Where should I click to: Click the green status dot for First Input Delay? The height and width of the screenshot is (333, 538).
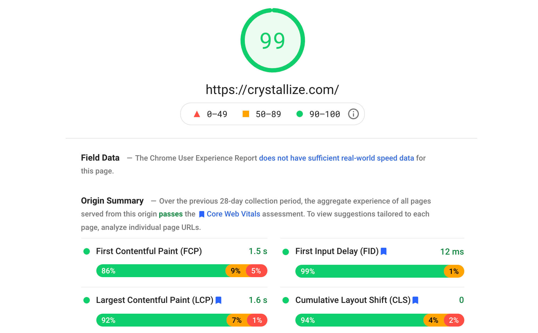click(286, 252)
